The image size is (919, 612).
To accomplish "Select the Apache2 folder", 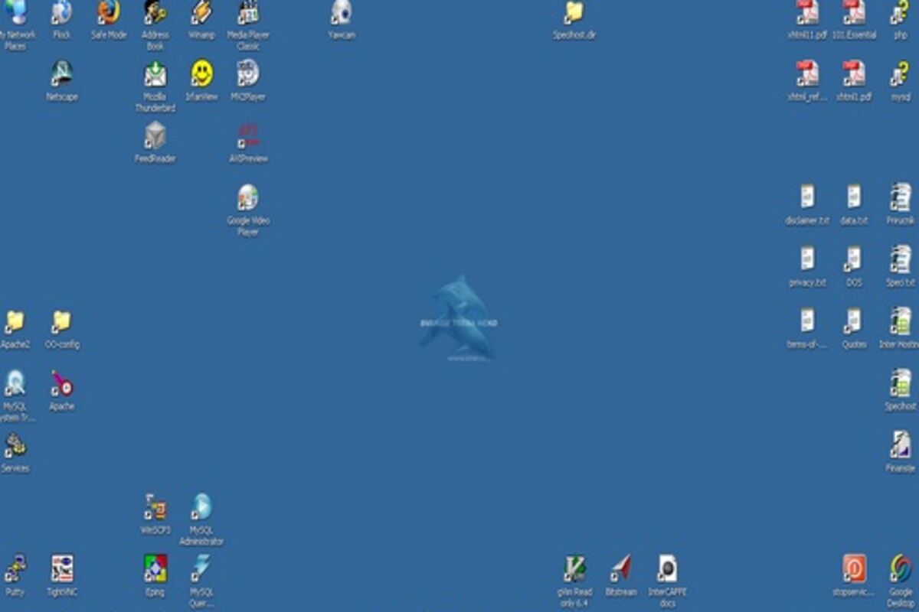I will [x=15, y=322].
